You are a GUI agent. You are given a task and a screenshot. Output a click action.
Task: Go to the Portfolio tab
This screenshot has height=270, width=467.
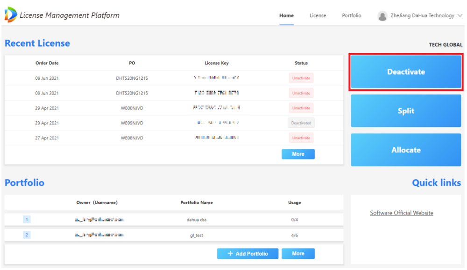click(352, 15)
